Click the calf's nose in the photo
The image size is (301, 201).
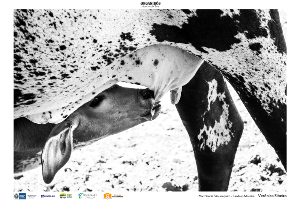coord(147,94)
